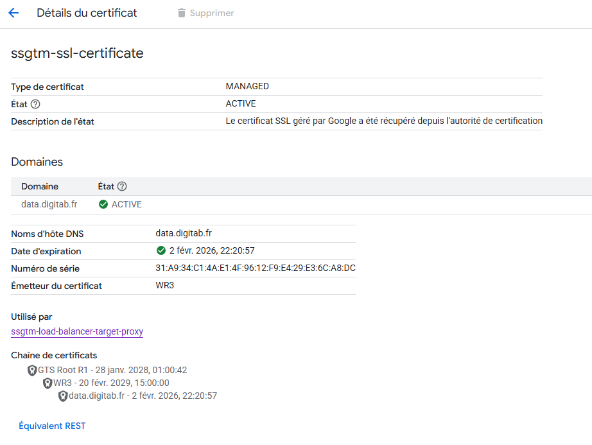The height and width of the screenshot is (445, 592).
Task: Click data.digitab.fr certificate chain icon
Action: tap(63, 396)
